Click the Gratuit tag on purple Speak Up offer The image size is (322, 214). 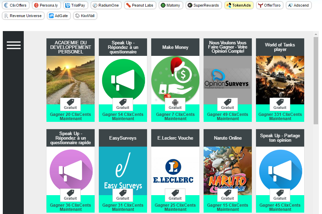pos(70,195)
